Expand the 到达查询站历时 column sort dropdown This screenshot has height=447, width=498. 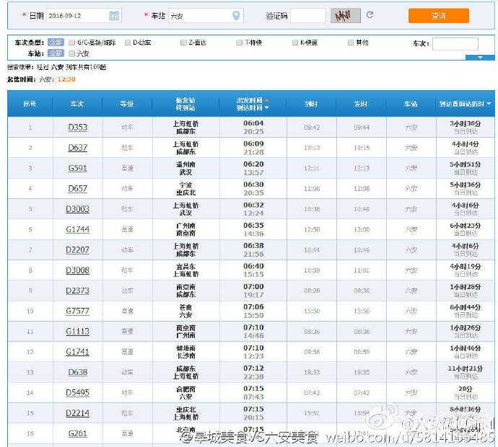489,104
